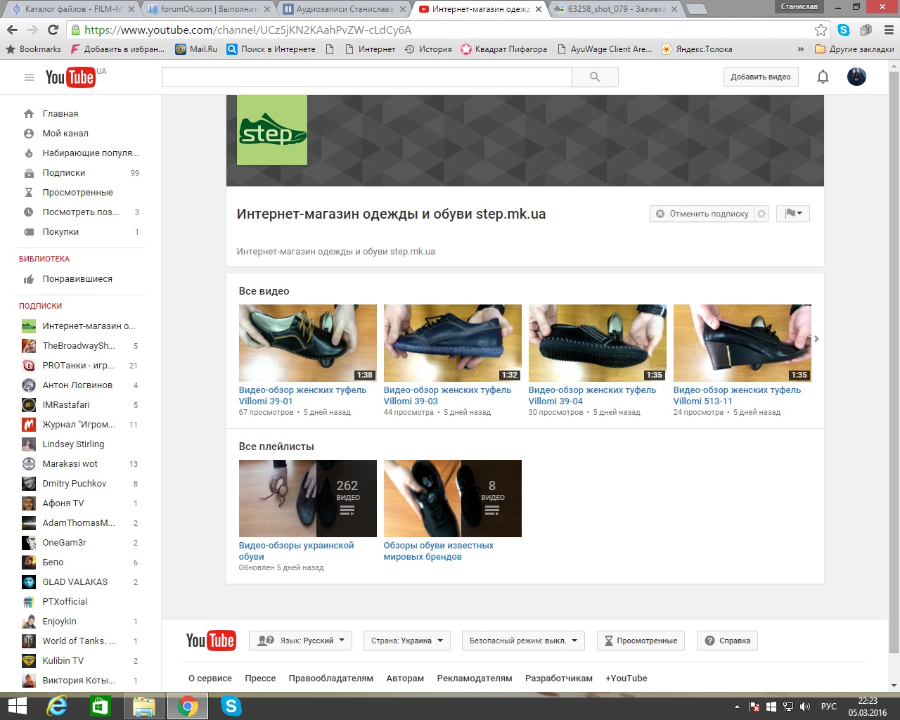This screenshot has width=900, height=720.
Task: Click Правообладателям footer link
Action: point(330,679)
